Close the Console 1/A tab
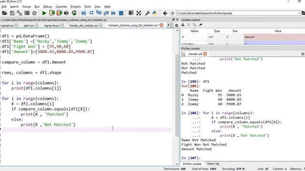This screenshot has width=305, height=171. 205,54
